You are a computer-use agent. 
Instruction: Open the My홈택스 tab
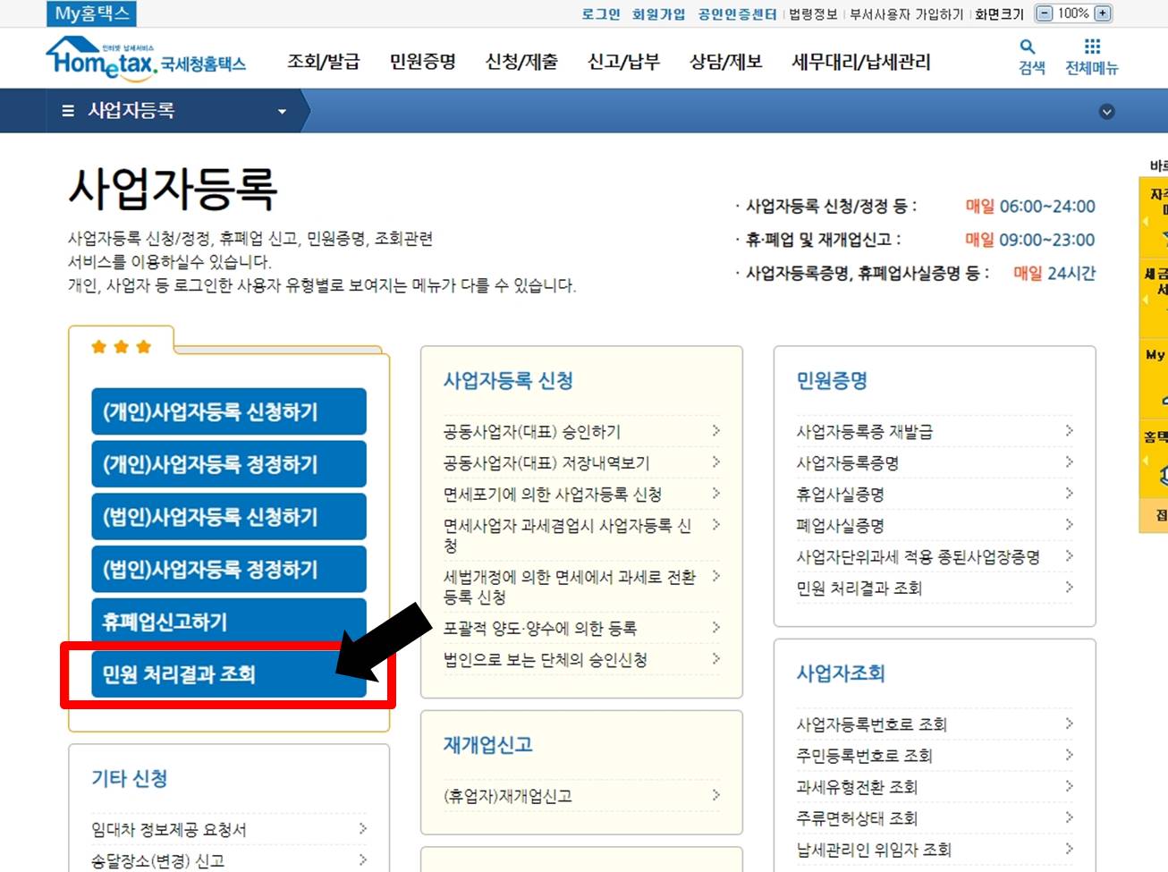92,13
